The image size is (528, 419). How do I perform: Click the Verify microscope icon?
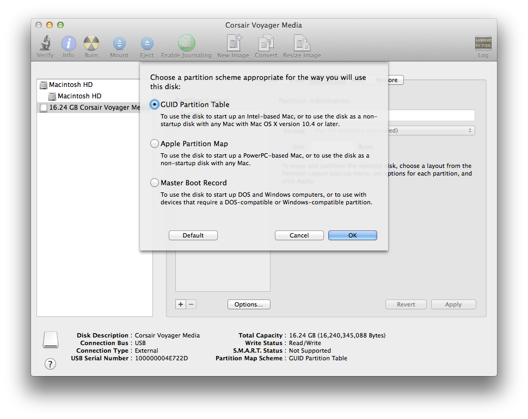[45, 43]
